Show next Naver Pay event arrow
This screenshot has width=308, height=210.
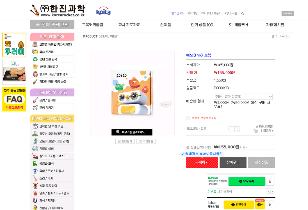pyautogui.click(x=272, y=192)
